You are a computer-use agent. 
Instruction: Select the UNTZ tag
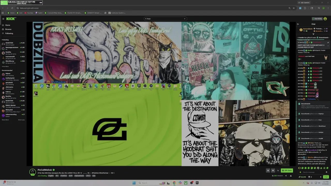coord(88,176)
